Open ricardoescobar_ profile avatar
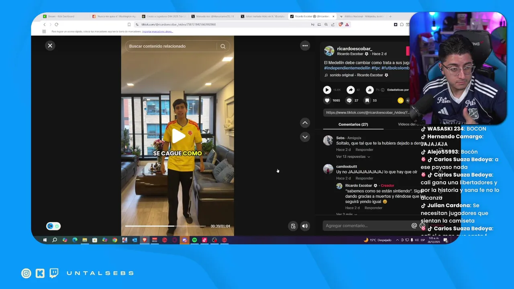This screenshot has width=514, height=289. point(329,51)
